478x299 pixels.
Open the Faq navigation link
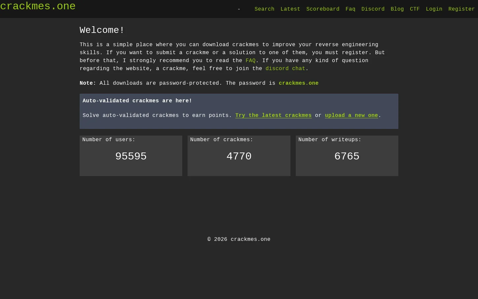coord(351,9)
